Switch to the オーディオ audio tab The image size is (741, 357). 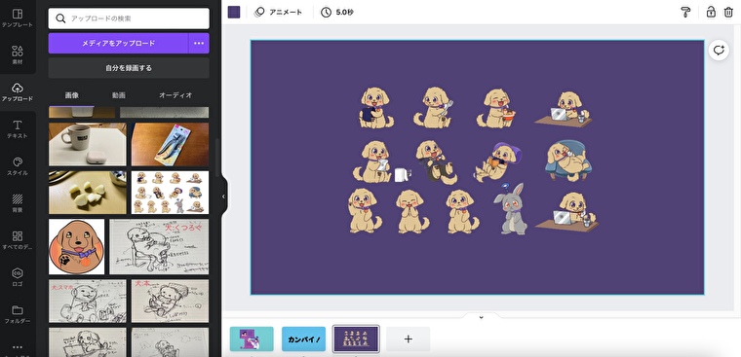tap(175, 95)
